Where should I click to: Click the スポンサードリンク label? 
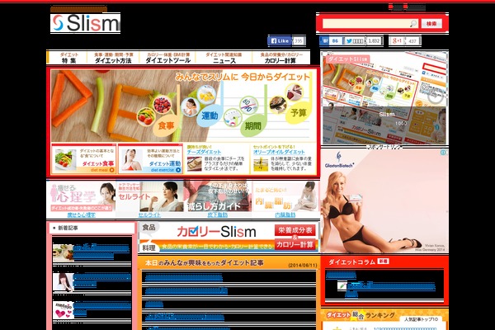click(384, 147)
